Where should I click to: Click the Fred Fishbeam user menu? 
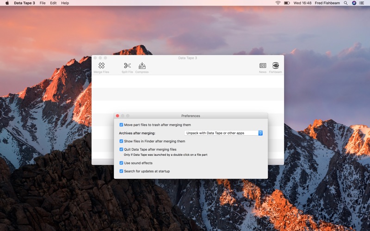click(x=327, y=3)
